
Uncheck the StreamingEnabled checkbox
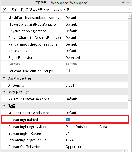pyautogui.click(x=68, y=119)
